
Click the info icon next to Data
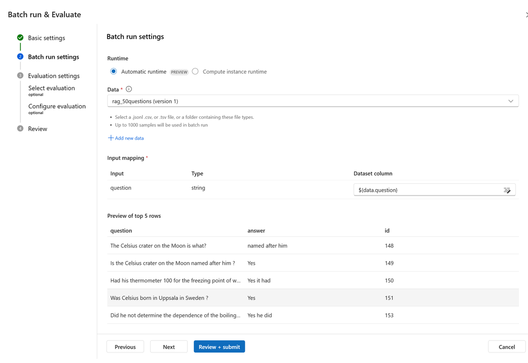pos(128,89)
